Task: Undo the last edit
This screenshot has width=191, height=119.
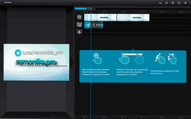Action: pyautogui.click(x=167, y=3)
